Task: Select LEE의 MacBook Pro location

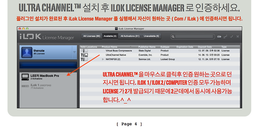Action: pyautogui.click(x=48, y=77)
